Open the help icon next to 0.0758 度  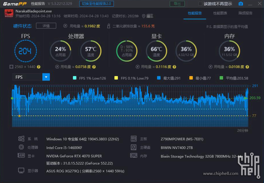tap(94, 67)
